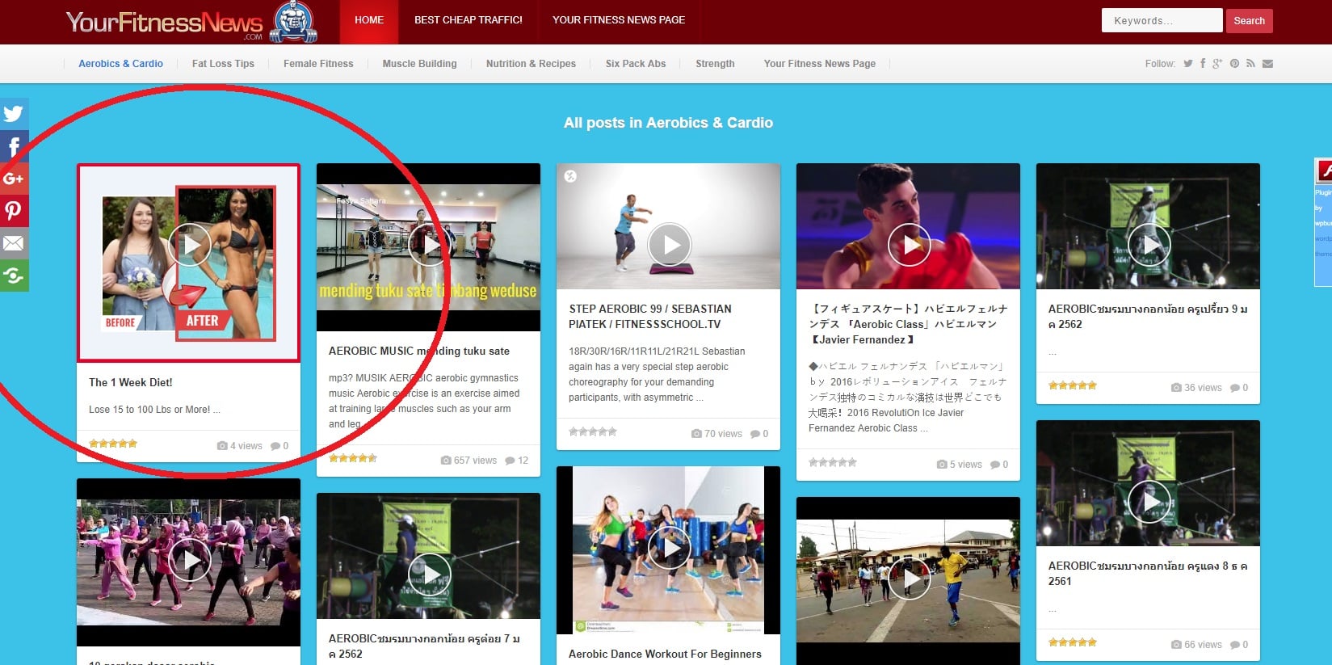
Task: Open the AEROBIC post titled ending in 2561
Action: pyautogui.click(x=1147, y=574)
